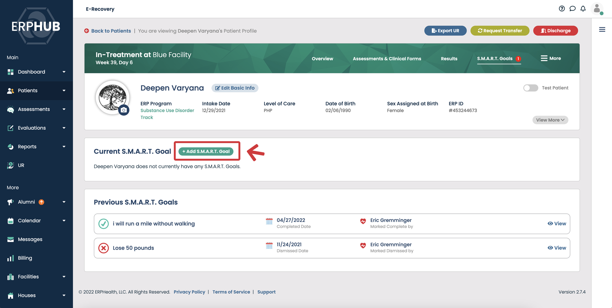Expand the Assessments dropdown arrow

click(x=64, y=109)
